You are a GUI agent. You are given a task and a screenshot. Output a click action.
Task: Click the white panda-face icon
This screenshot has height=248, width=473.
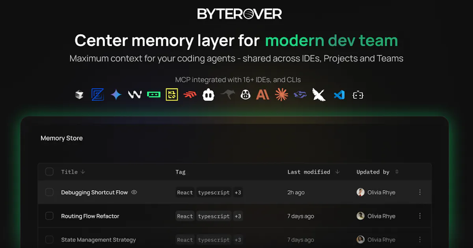[x=246, y=94]
